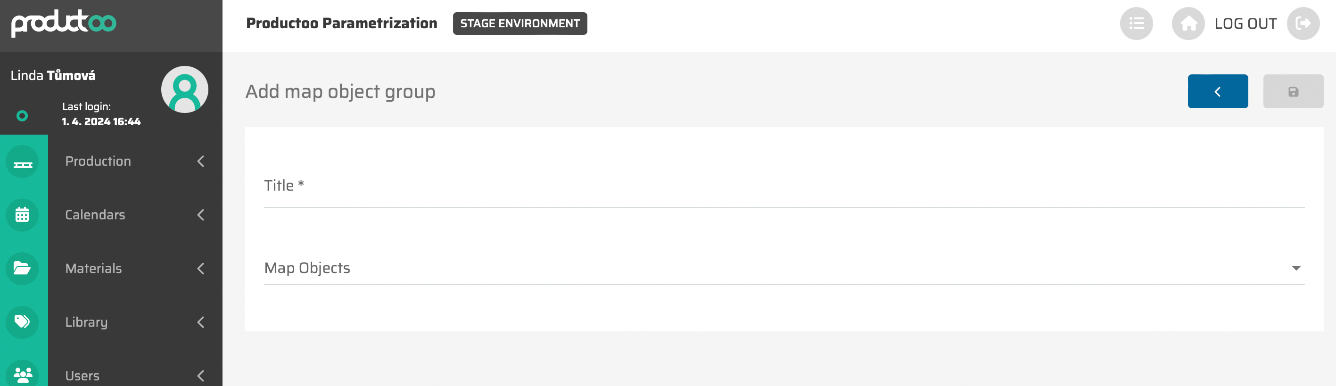The height and width of the screenshot is (386, 1336).
Task: Click the LOG OUT text link
Action: click(x=1245, y=24)
